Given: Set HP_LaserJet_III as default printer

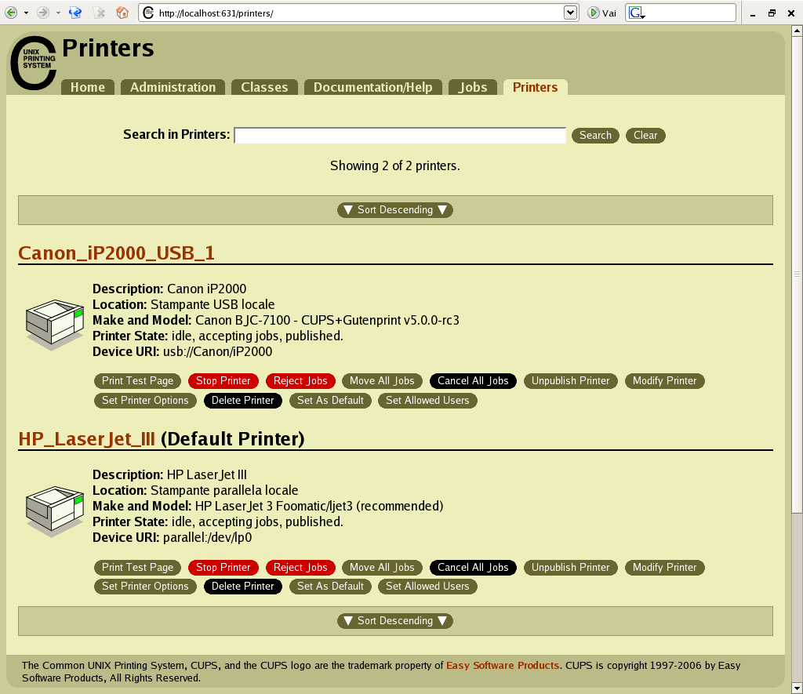Looking at the screenshot, I should [330, 586].
